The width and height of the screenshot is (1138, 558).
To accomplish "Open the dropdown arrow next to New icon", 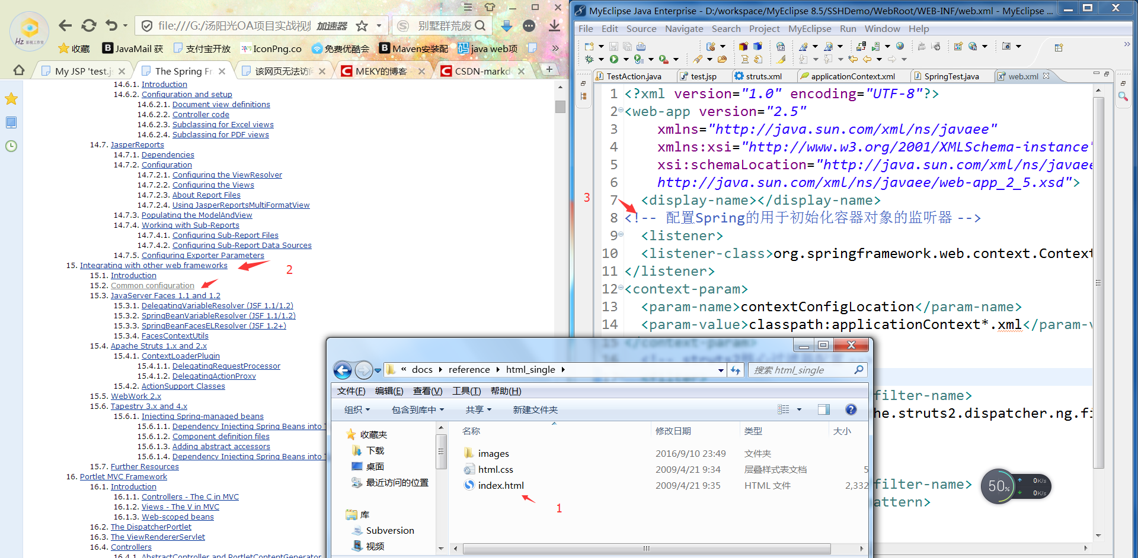I will pyautogui.click(x=601, y=46).
